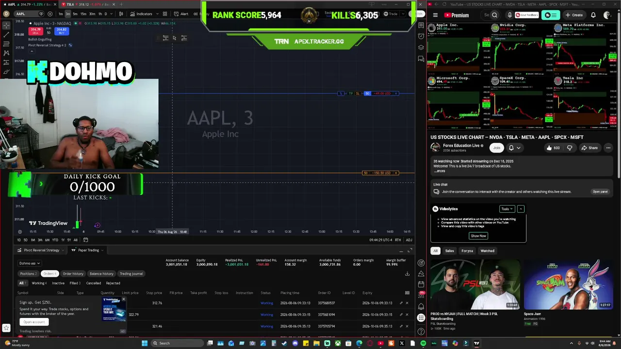Screen dimensions: 621x349
Task: Join the Forex Education Live channel
Action: (x=496, y=148)
